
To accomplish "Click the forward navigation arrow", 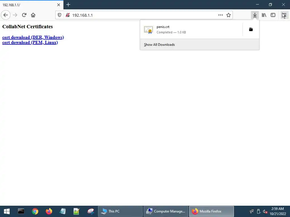I will pyautogui.click(x=15, y=15).
